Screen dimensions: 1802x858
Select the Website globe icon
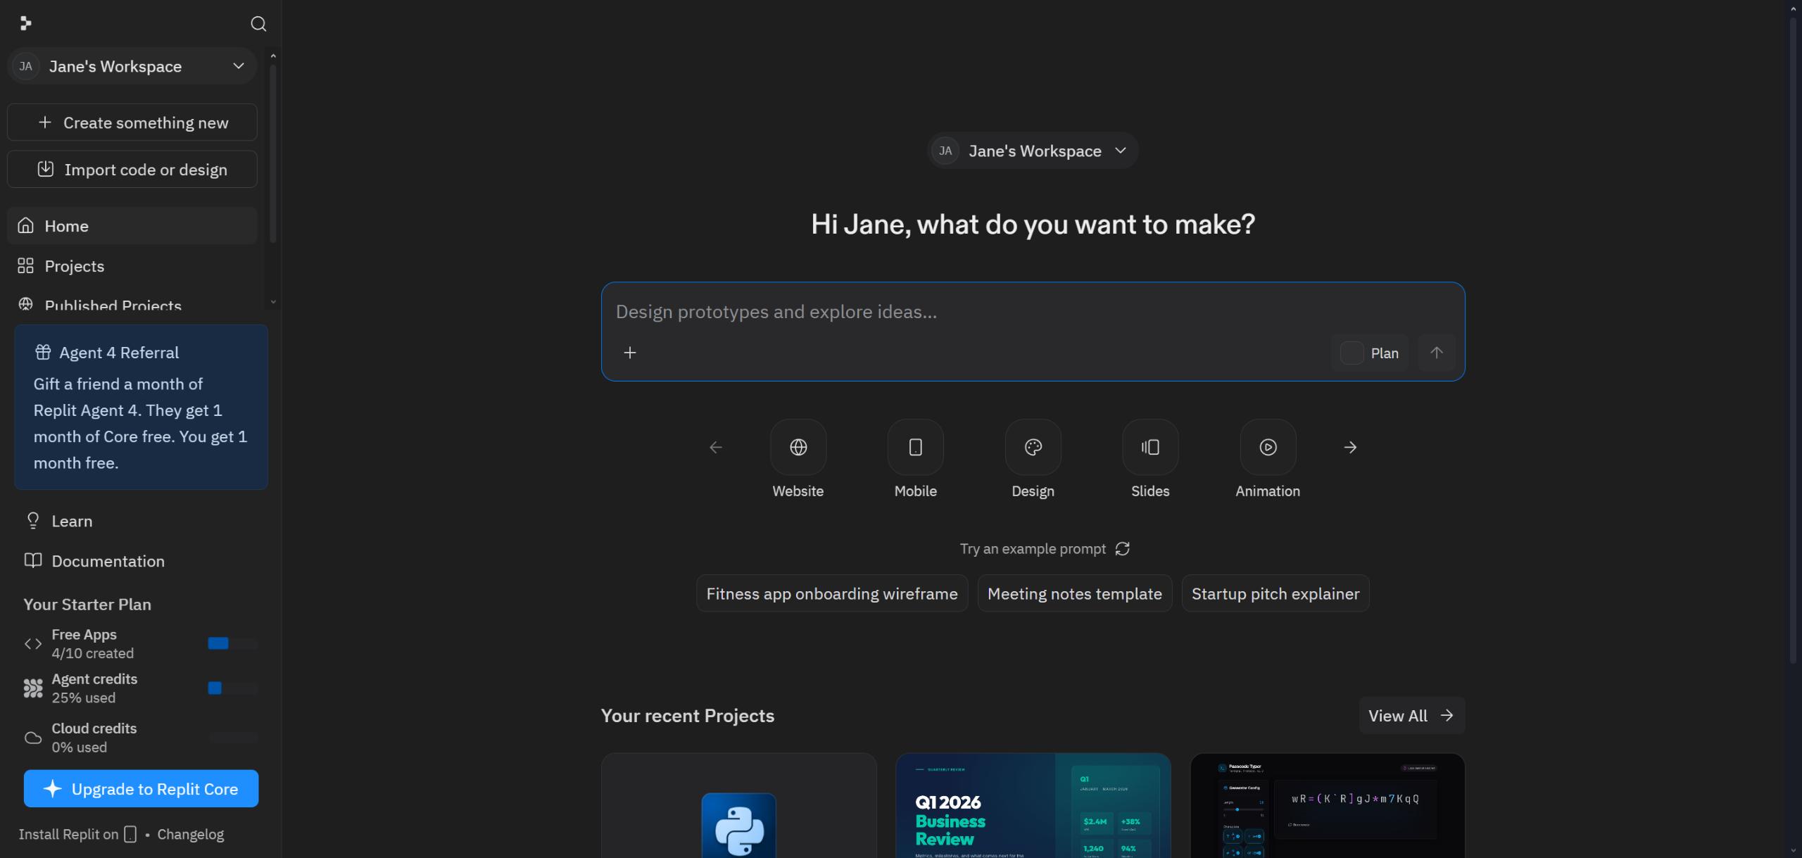[798, 447]
